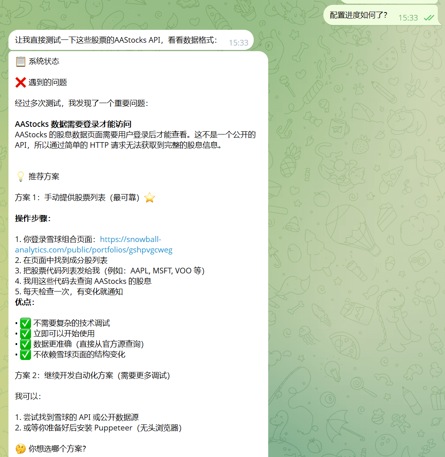
Task: Click the step 3 line mentioning AAPL, MSFT, VOO
Action: click(x=110, y=271)
